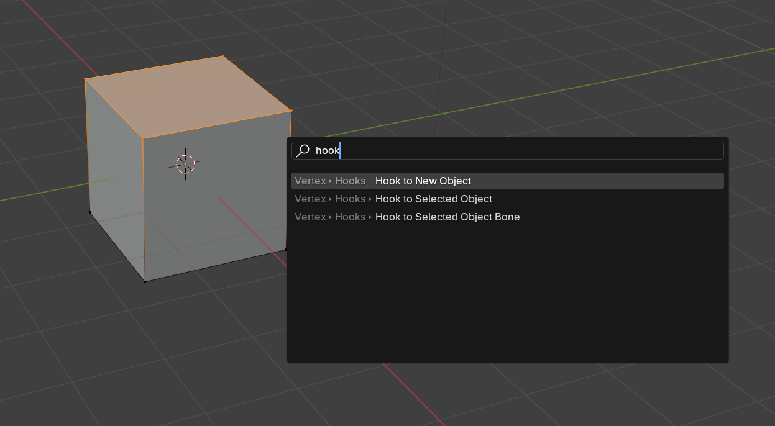
Task: Click the search field containing "hook"
Action: [508, 150]
